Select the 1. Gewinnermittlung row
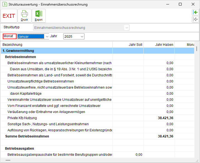This screenshot has width=200, height=163. click(97, 51)
